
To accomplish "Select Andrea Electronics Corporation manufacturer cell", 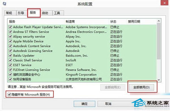I will 86,32.
